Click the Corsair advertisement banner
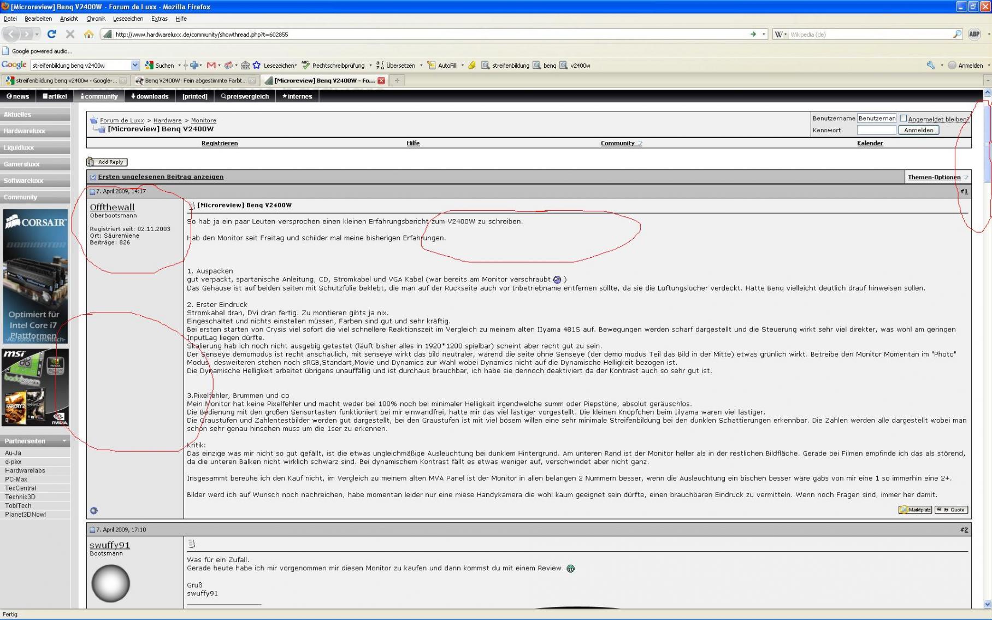Viewport: 992px width, 620px height. [x=36, y=276]
